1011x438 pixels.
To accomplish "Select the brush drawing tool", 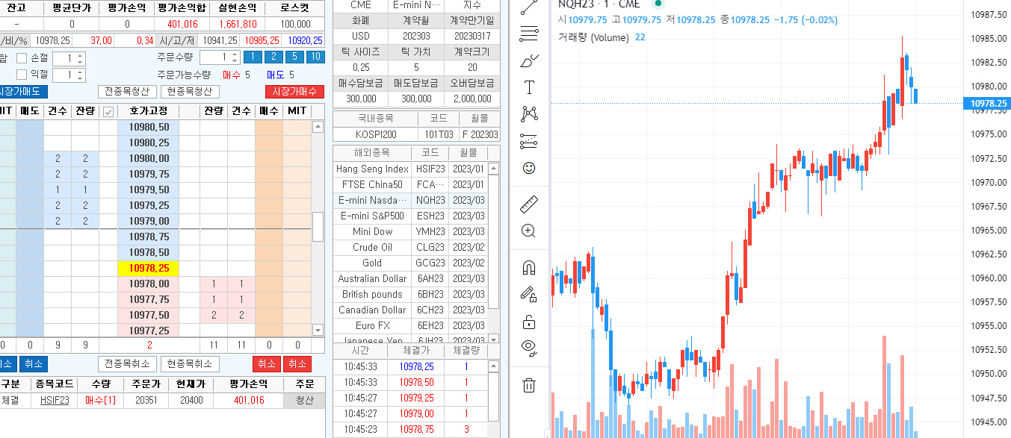I will click(x=529, y=60).
